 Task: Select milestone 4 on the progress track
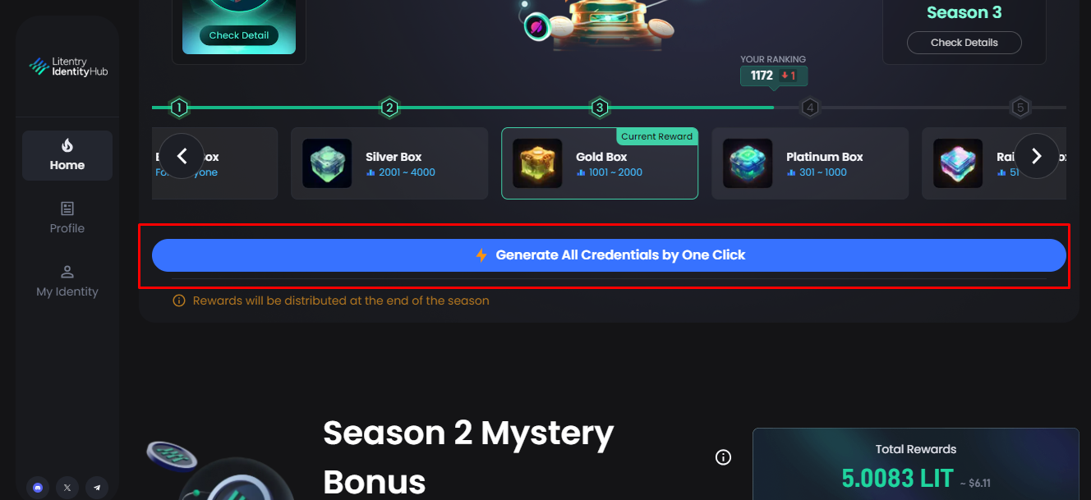point(810,108)
